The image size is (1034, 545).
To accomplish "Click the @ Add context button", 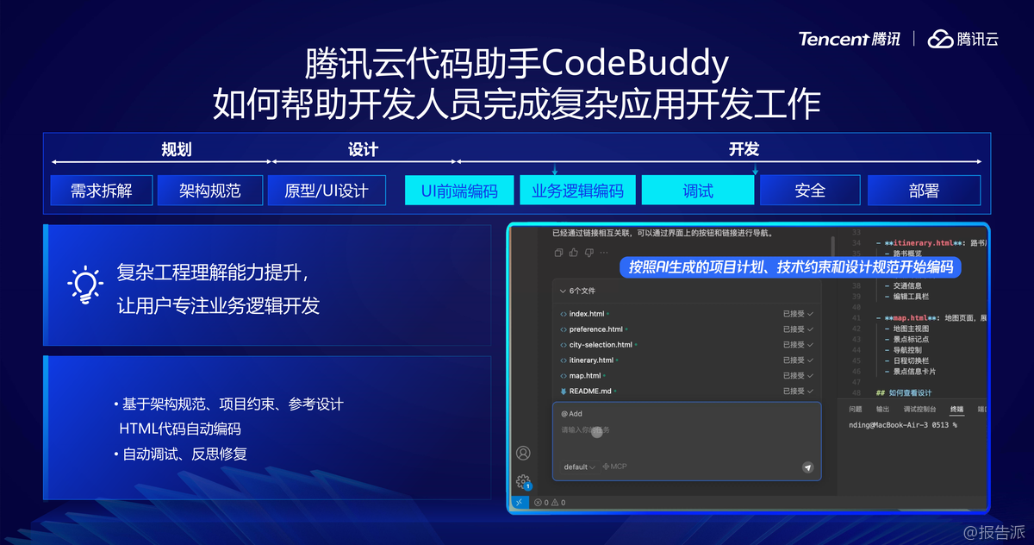I will pos(572,414).
